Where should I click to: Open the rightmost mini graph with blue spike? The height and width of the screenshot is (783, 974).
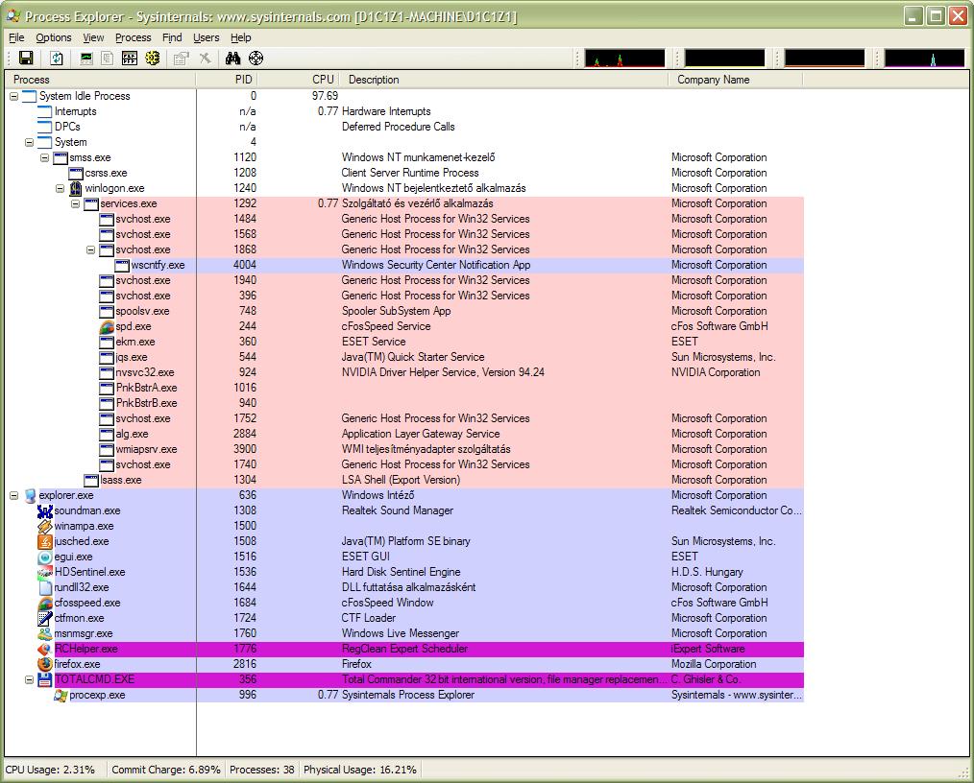click(x=924, y=59)
